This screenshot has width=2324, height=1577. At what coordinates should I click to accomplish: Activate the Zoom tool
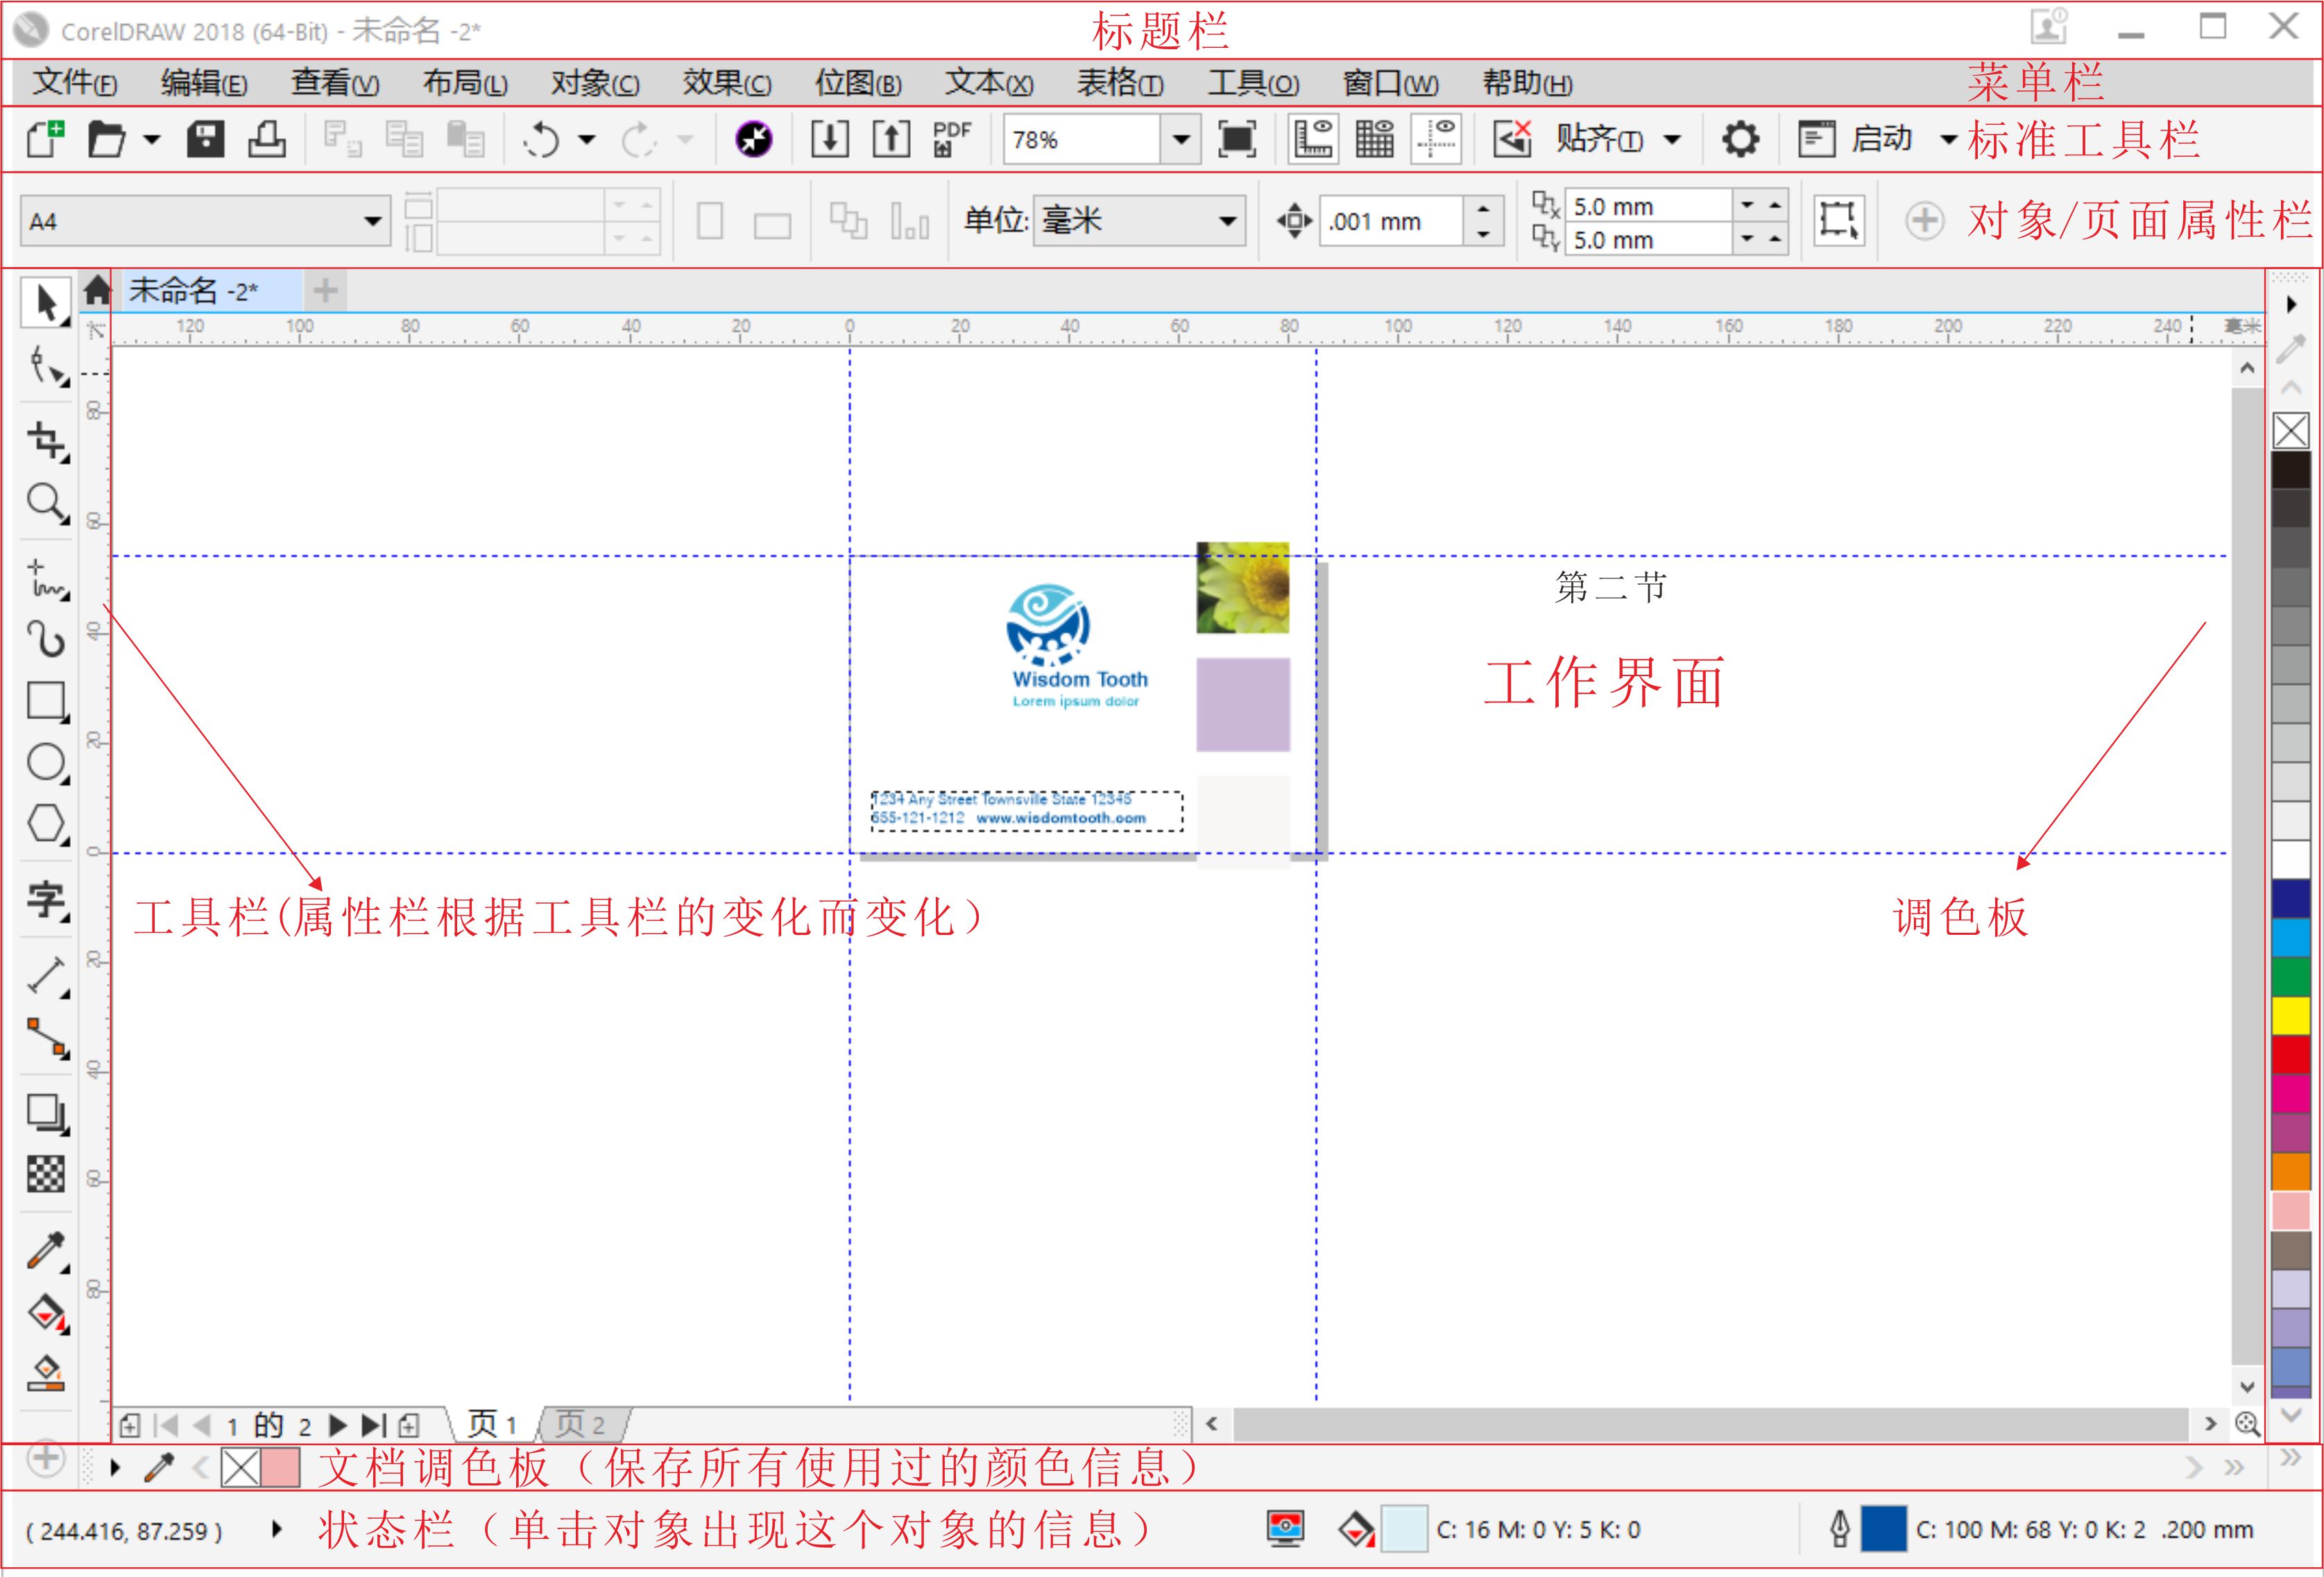tap(45, 503)
